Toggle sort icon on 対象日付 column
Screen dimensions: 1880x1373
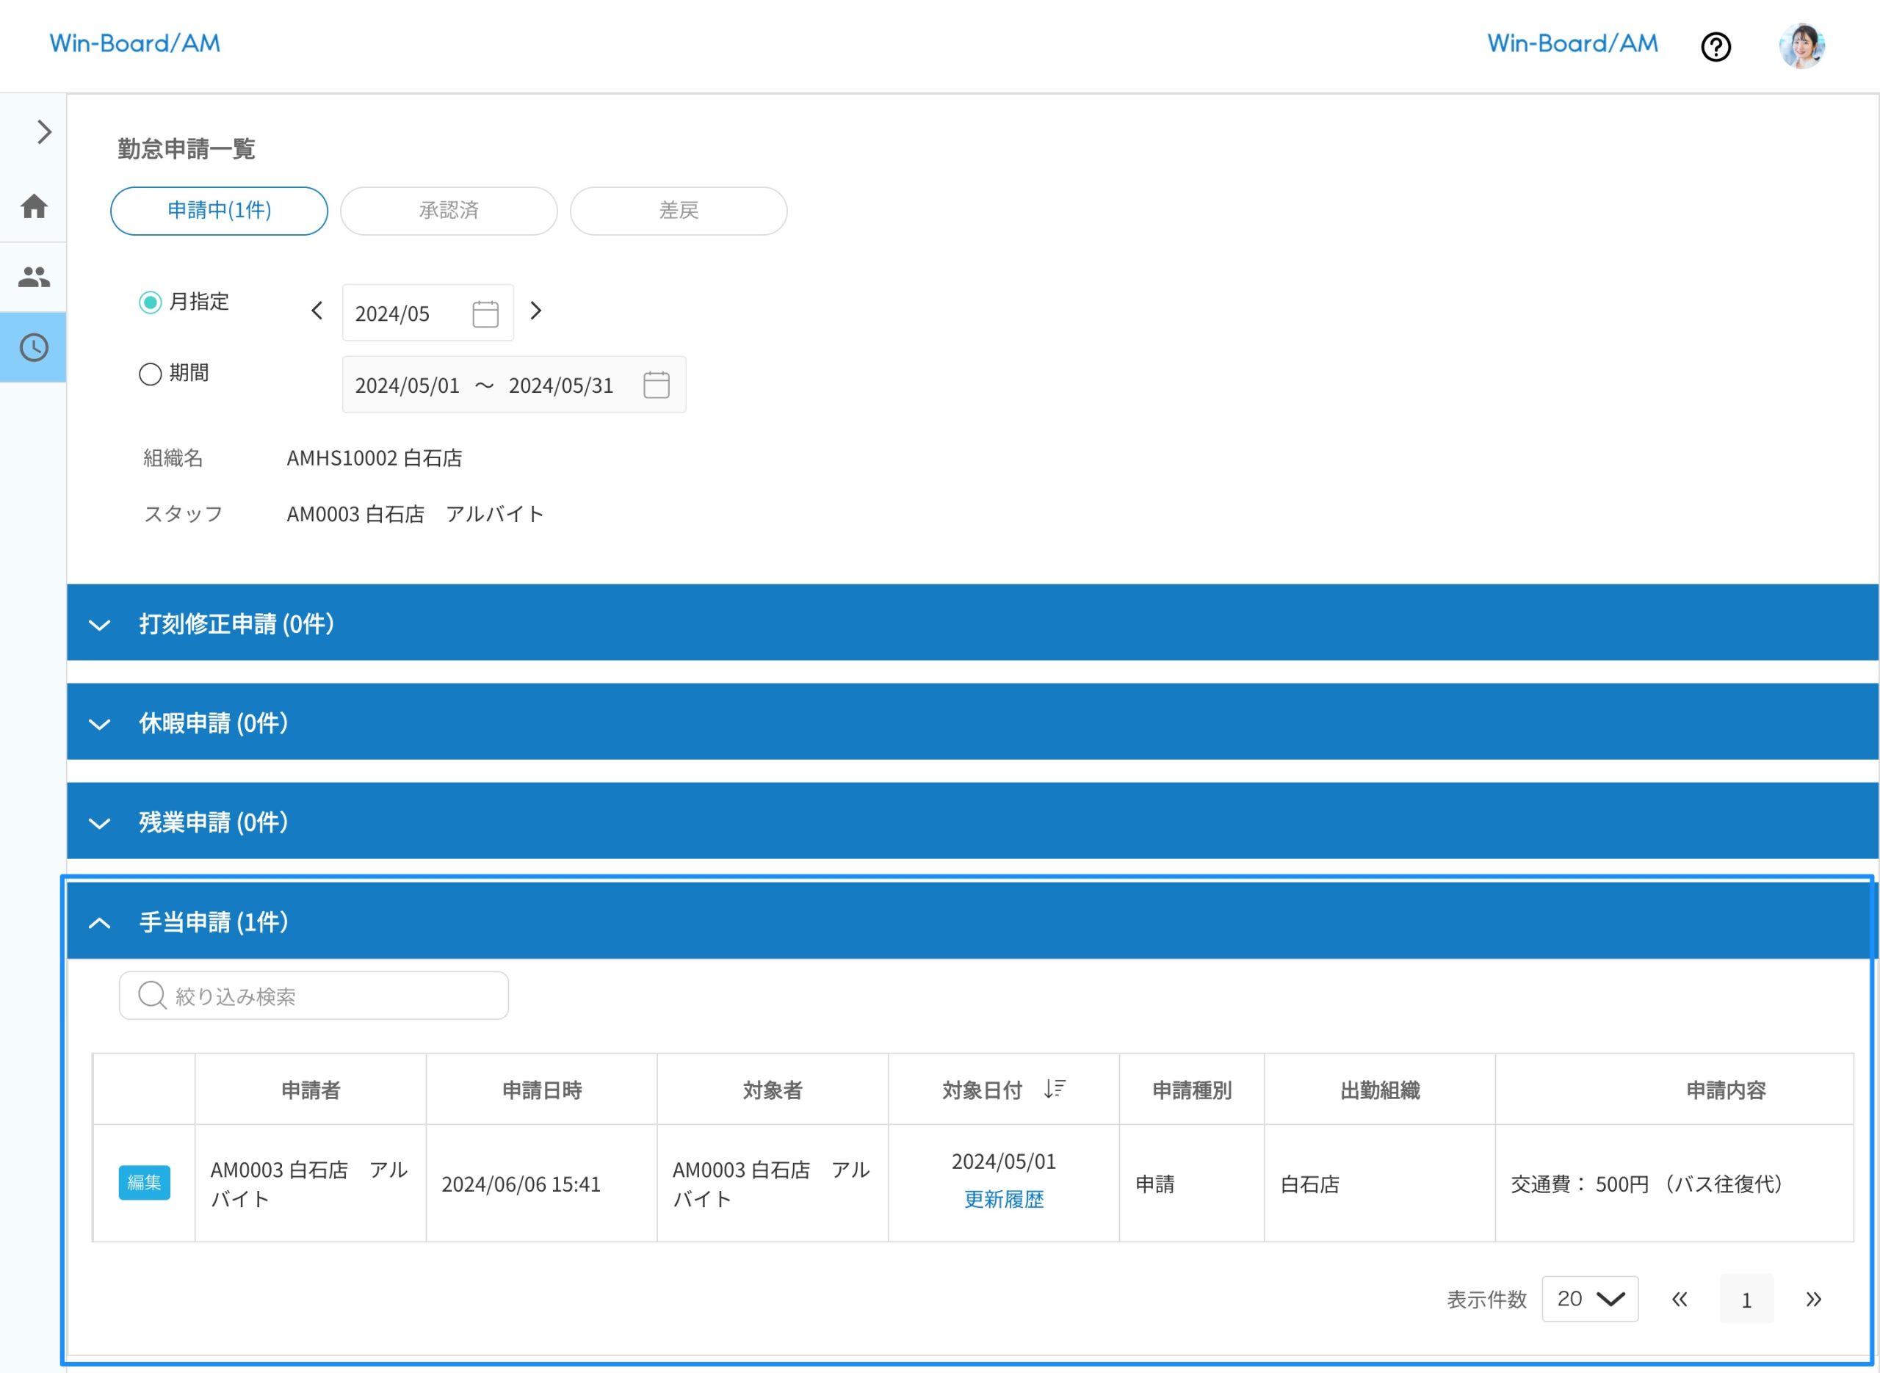(x=1054, y=1089)
